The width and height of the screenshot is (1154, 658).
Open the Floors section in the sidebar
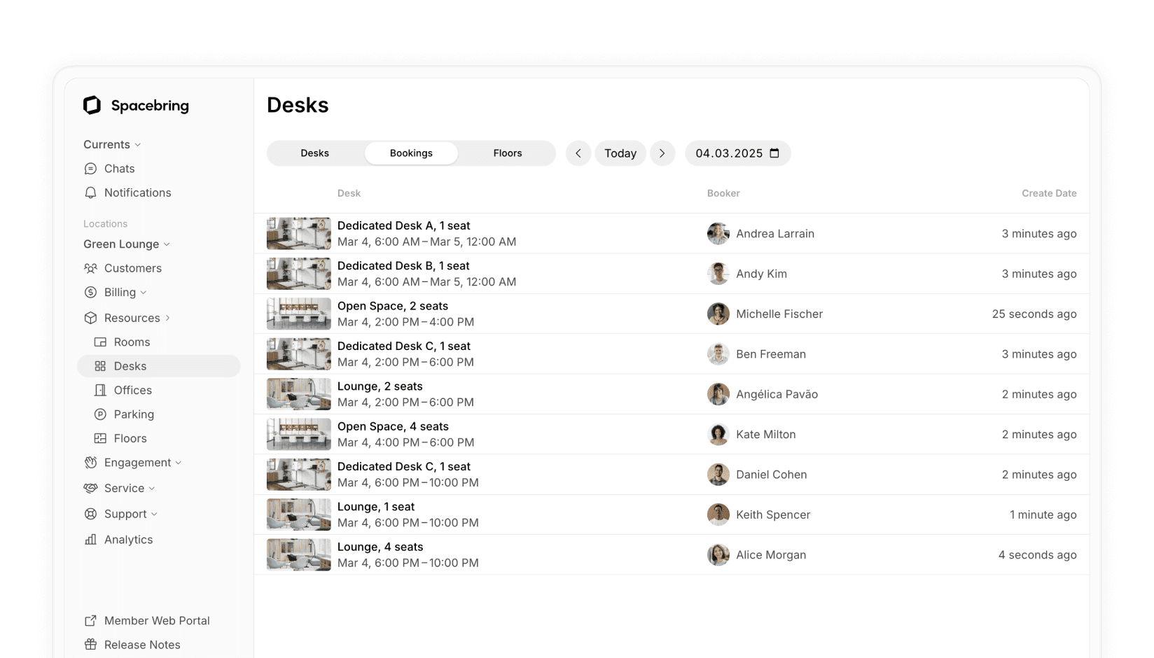click(130, 438)
